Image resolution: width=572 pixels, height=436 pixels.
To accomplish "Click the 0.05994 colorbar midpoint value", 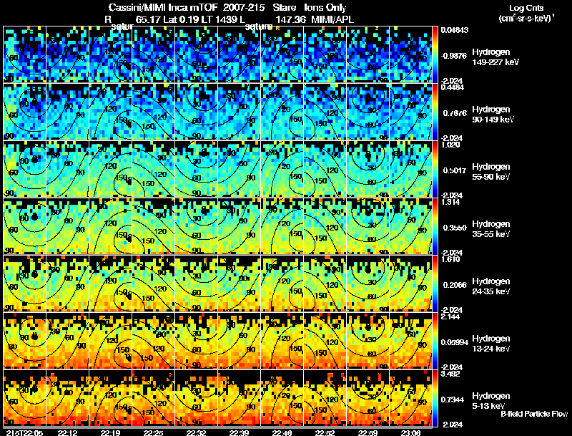I will tap(455, 342).
